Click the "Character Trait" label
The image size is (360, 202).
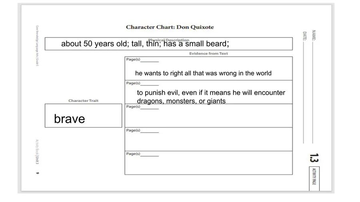(x=83, y=101)
